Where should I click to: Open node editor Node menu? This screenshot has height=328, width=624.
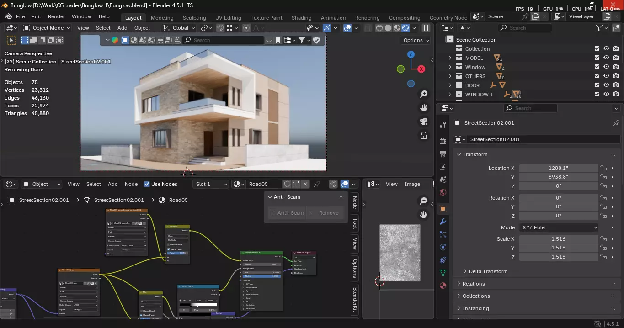(x=131, y=184)
